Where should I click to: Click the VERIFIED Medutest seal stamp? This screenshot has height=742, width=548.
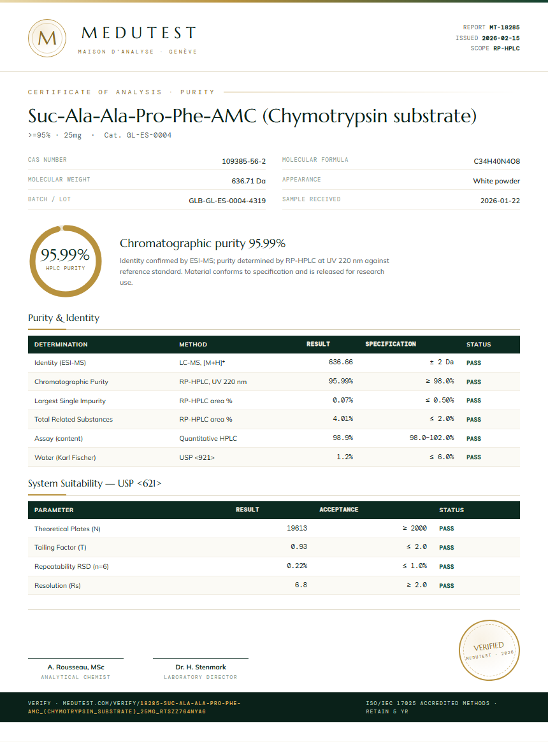[x=489, y=650]
